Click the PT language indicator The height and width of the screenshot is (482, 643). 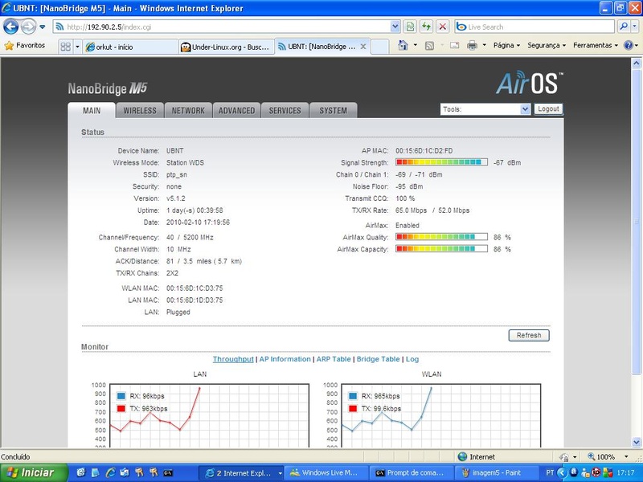550,472
